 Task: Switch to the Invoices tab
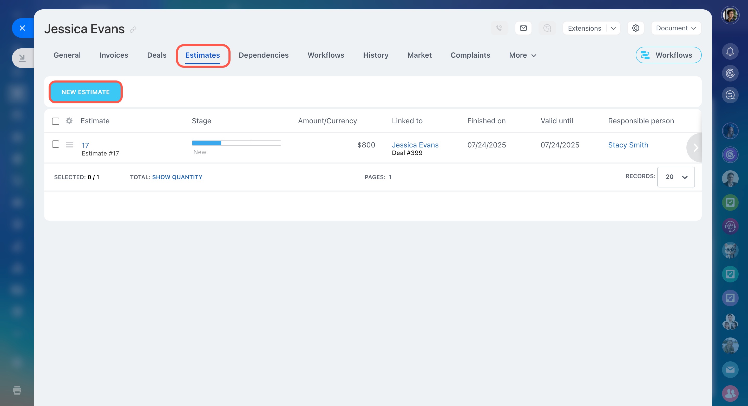[114, 55]
